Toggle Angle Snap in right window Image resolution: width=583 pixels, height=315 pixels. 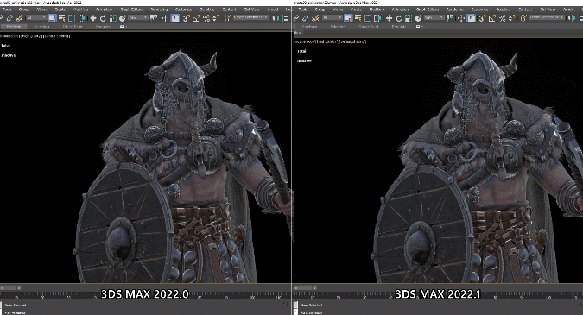[492, 18]
